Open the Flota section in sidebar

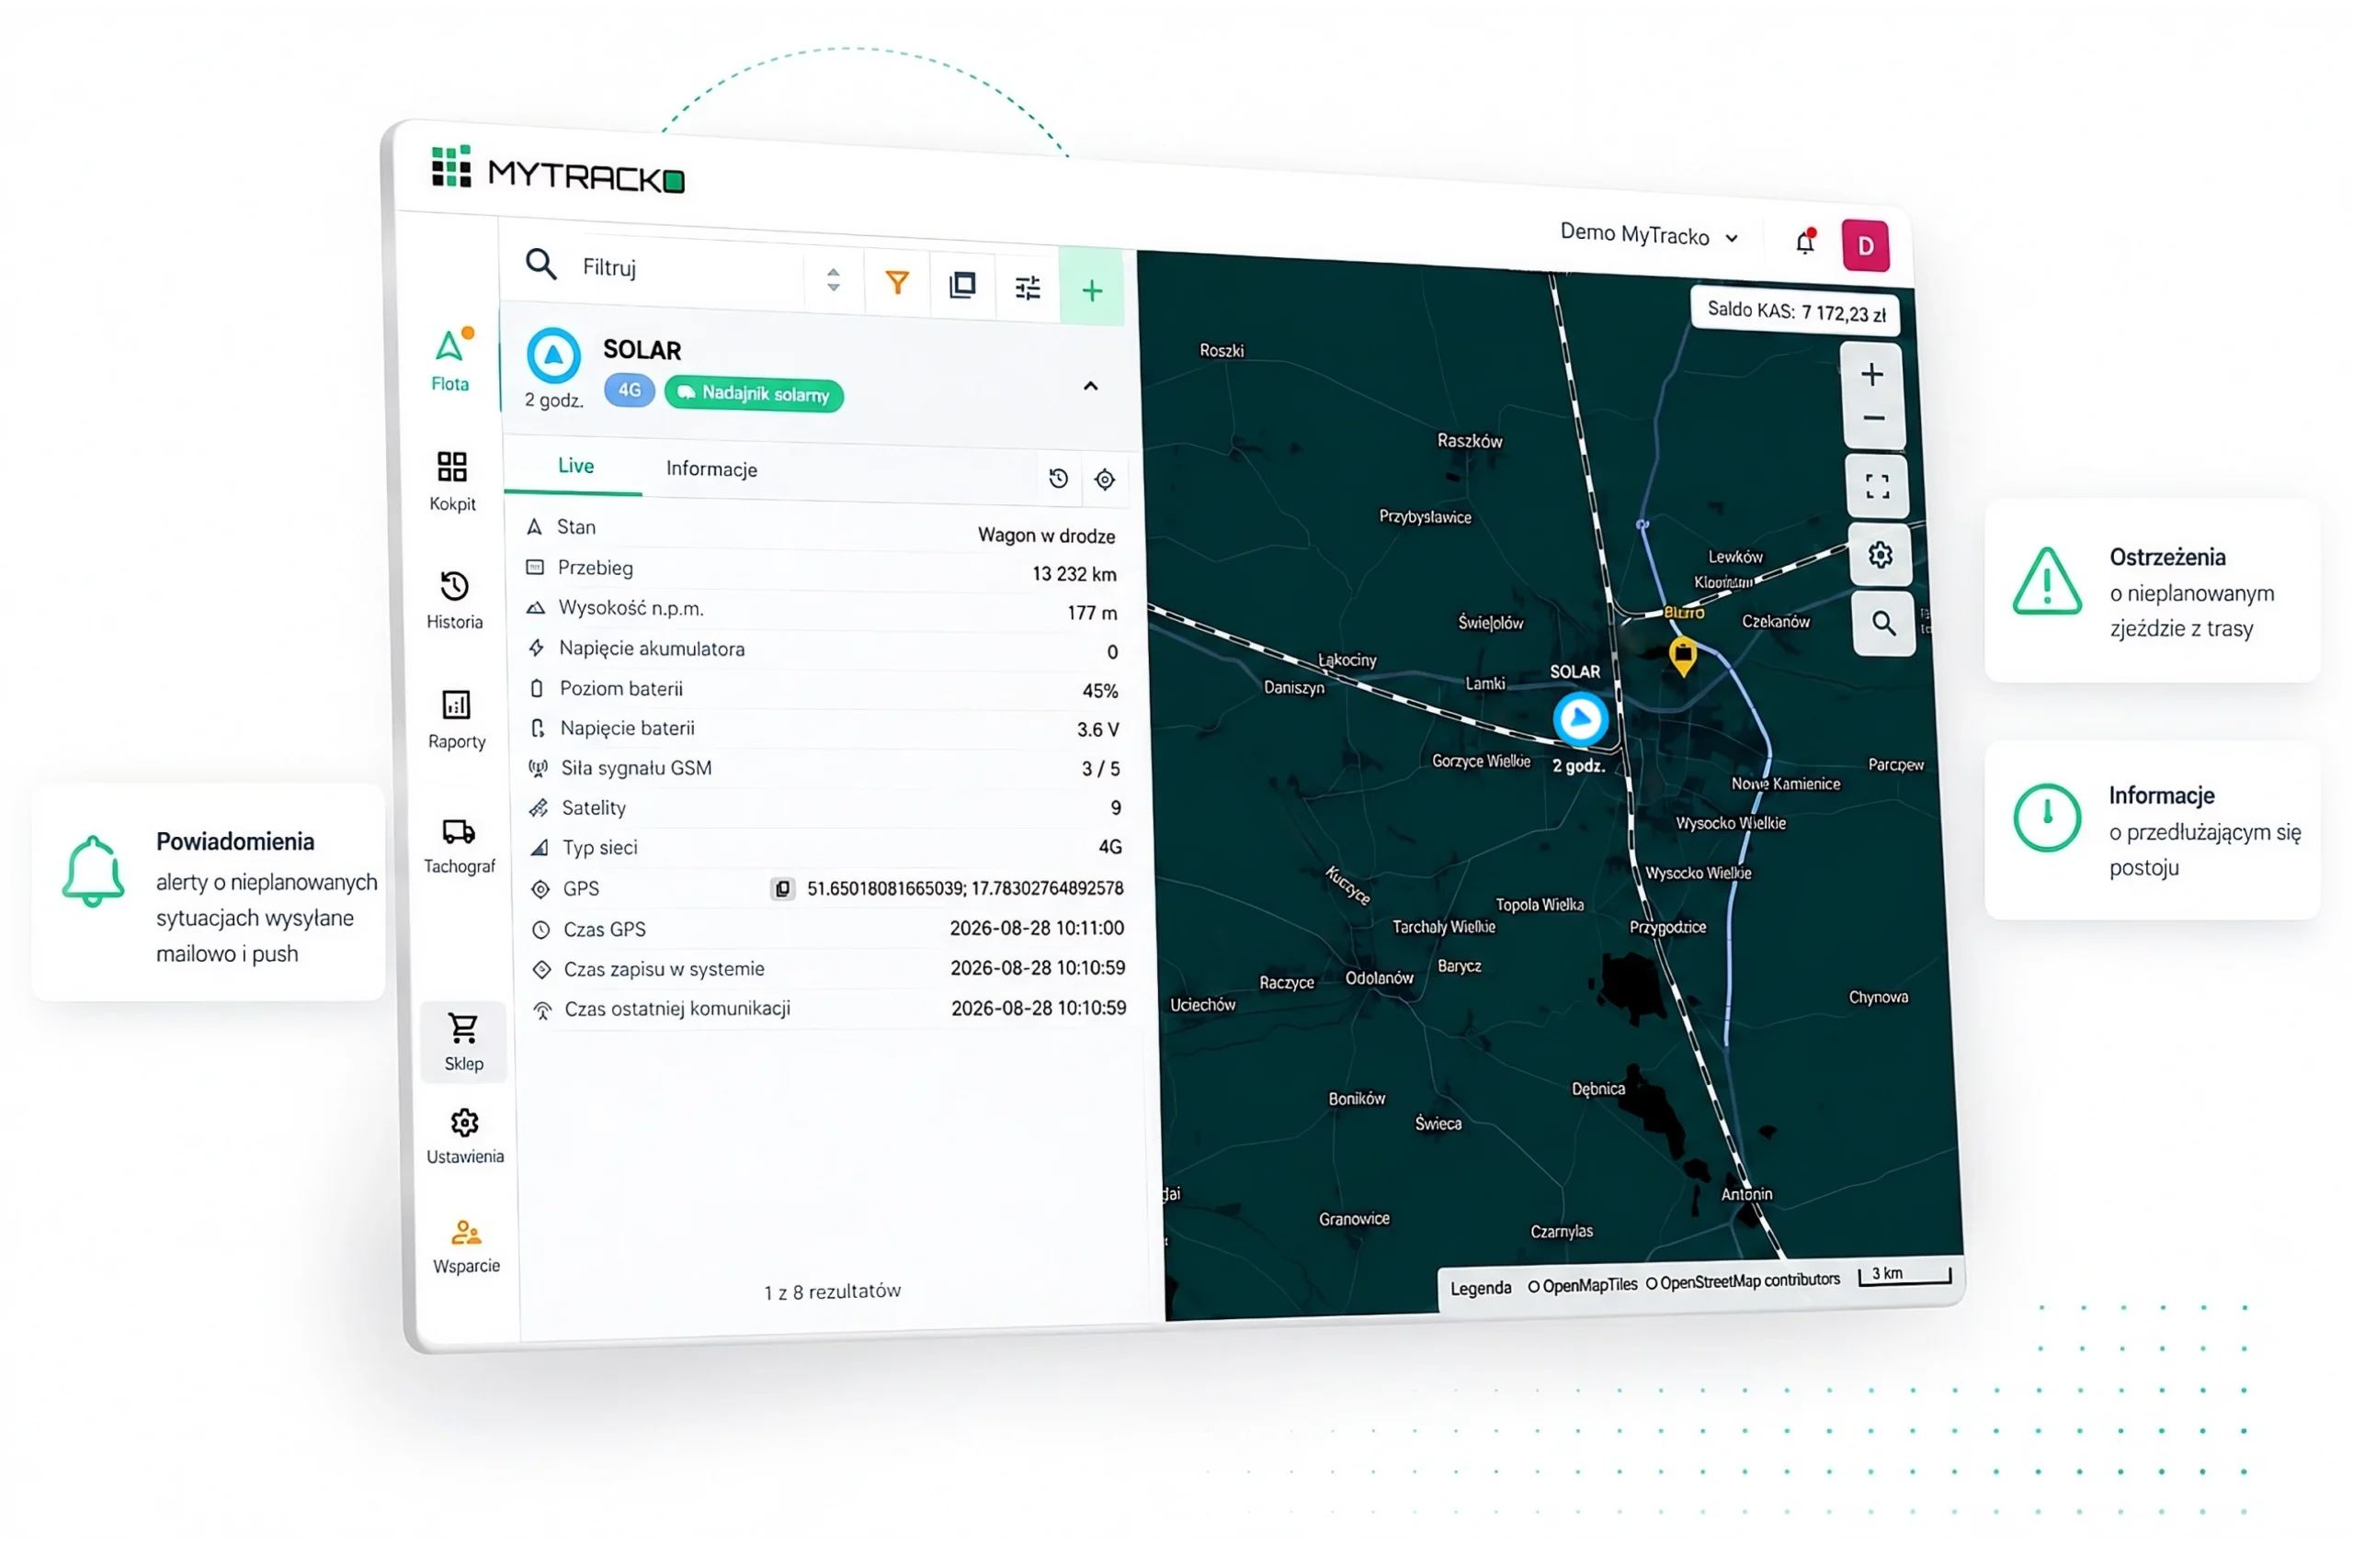[x=450, y=360]
